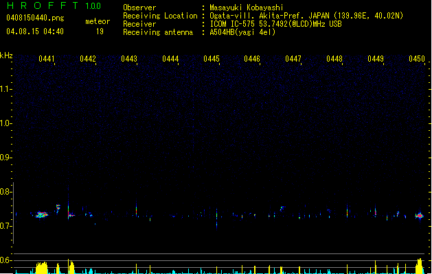Click the yellow intensity peak near 0450
Image resolution: width=432 pixels, height=274 pixels.
[419, 266]
